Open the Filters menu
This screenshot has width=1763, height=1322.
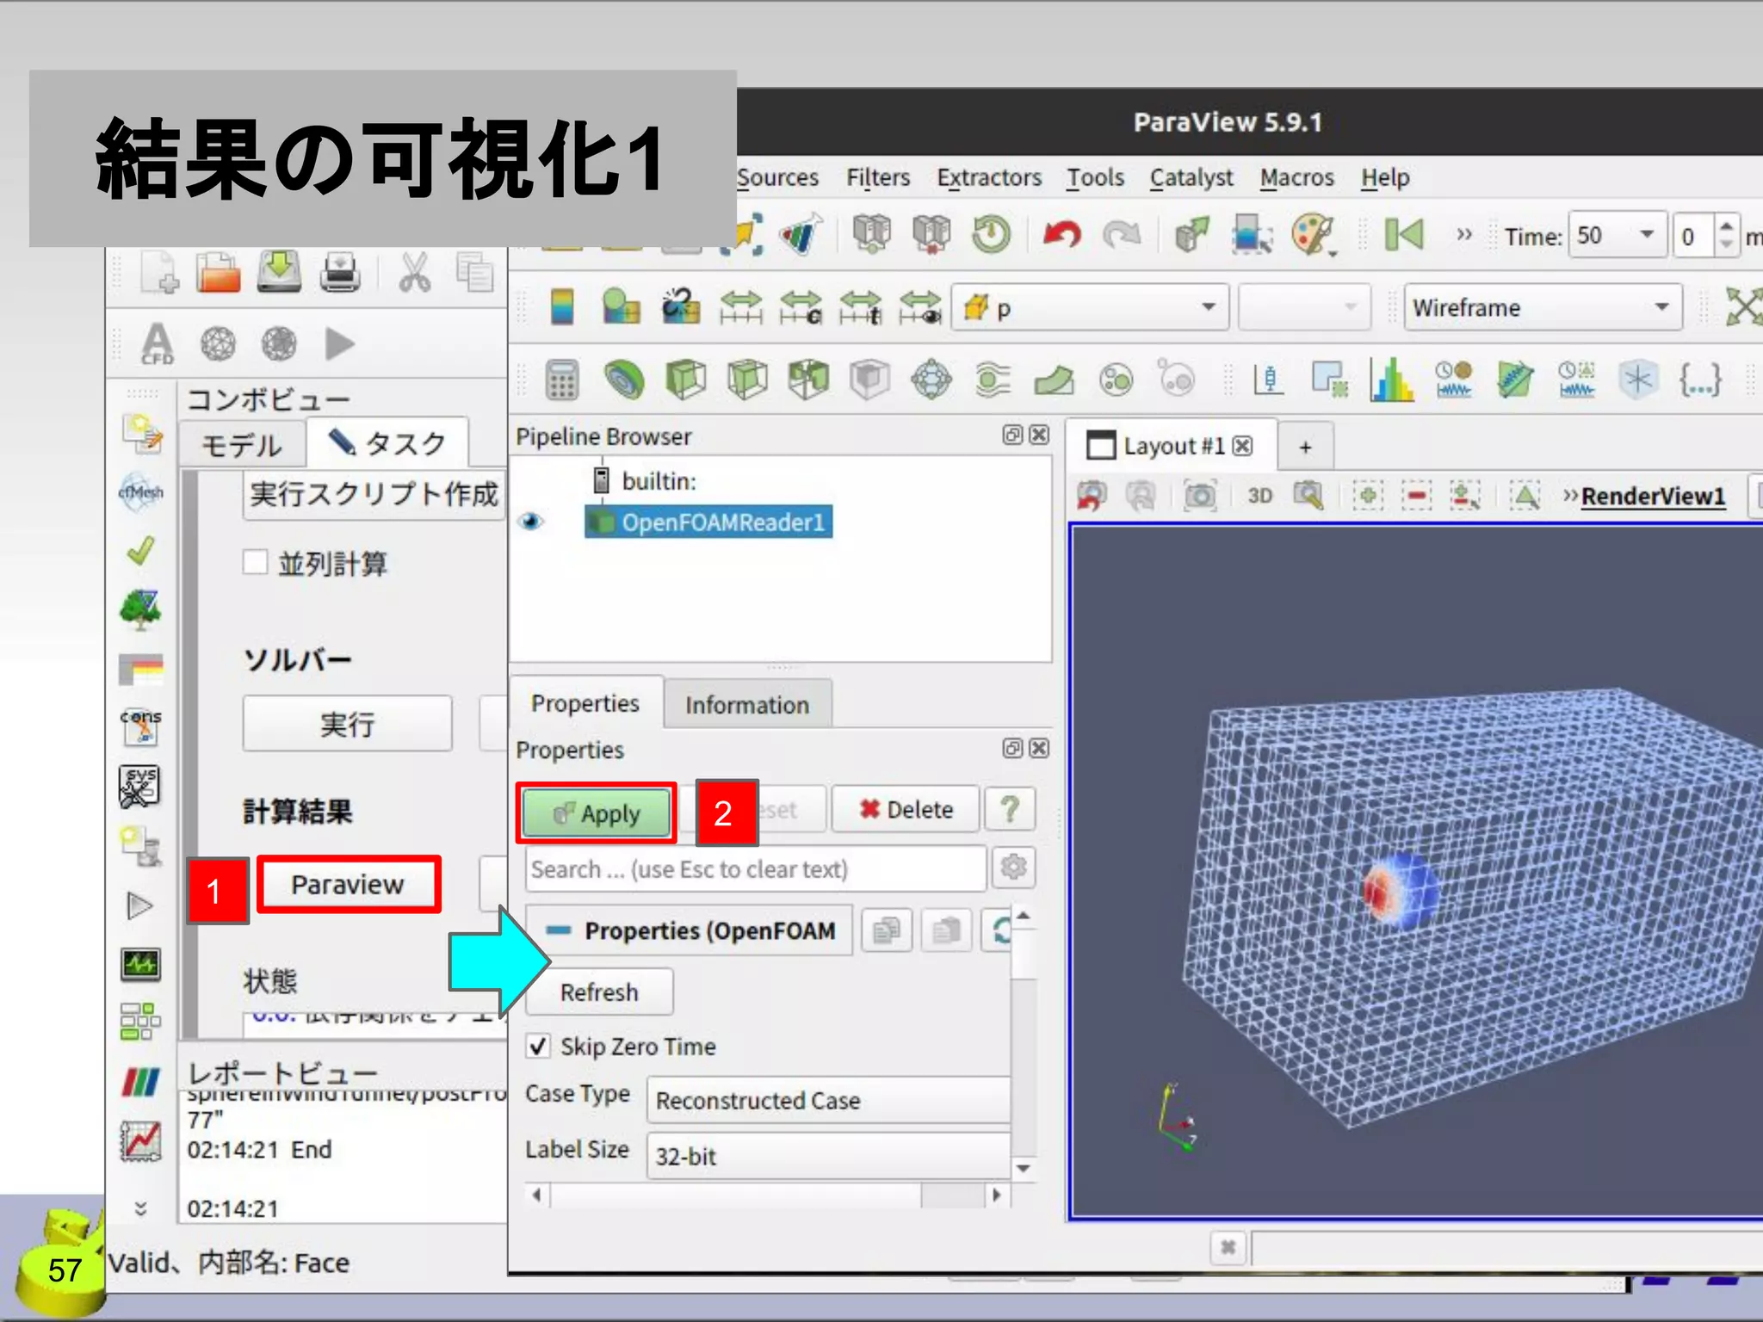coord(877,177)
